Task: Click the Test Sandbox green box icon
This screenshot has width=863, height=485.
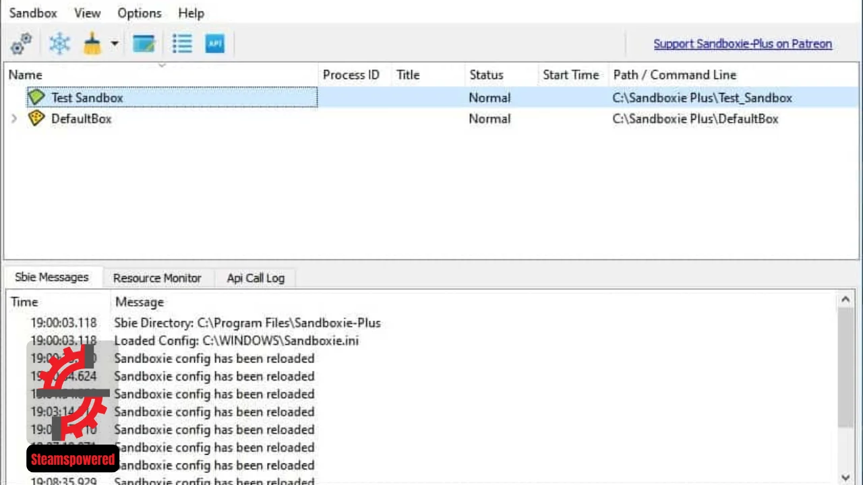Action: point(36,98)
